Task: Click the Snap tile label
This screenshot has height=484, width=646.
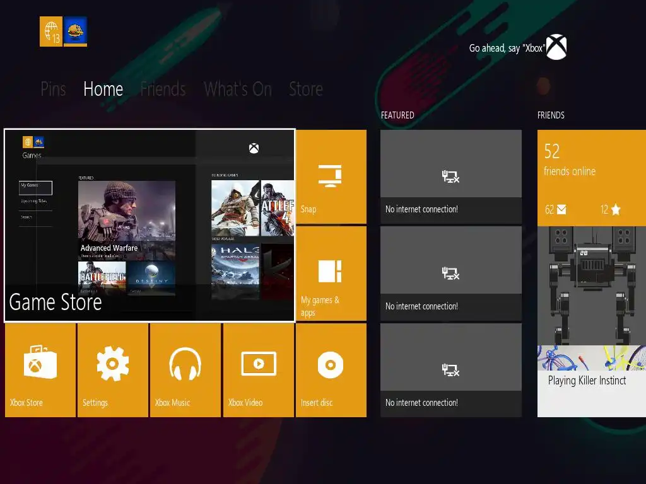Action: click(308, 209)
